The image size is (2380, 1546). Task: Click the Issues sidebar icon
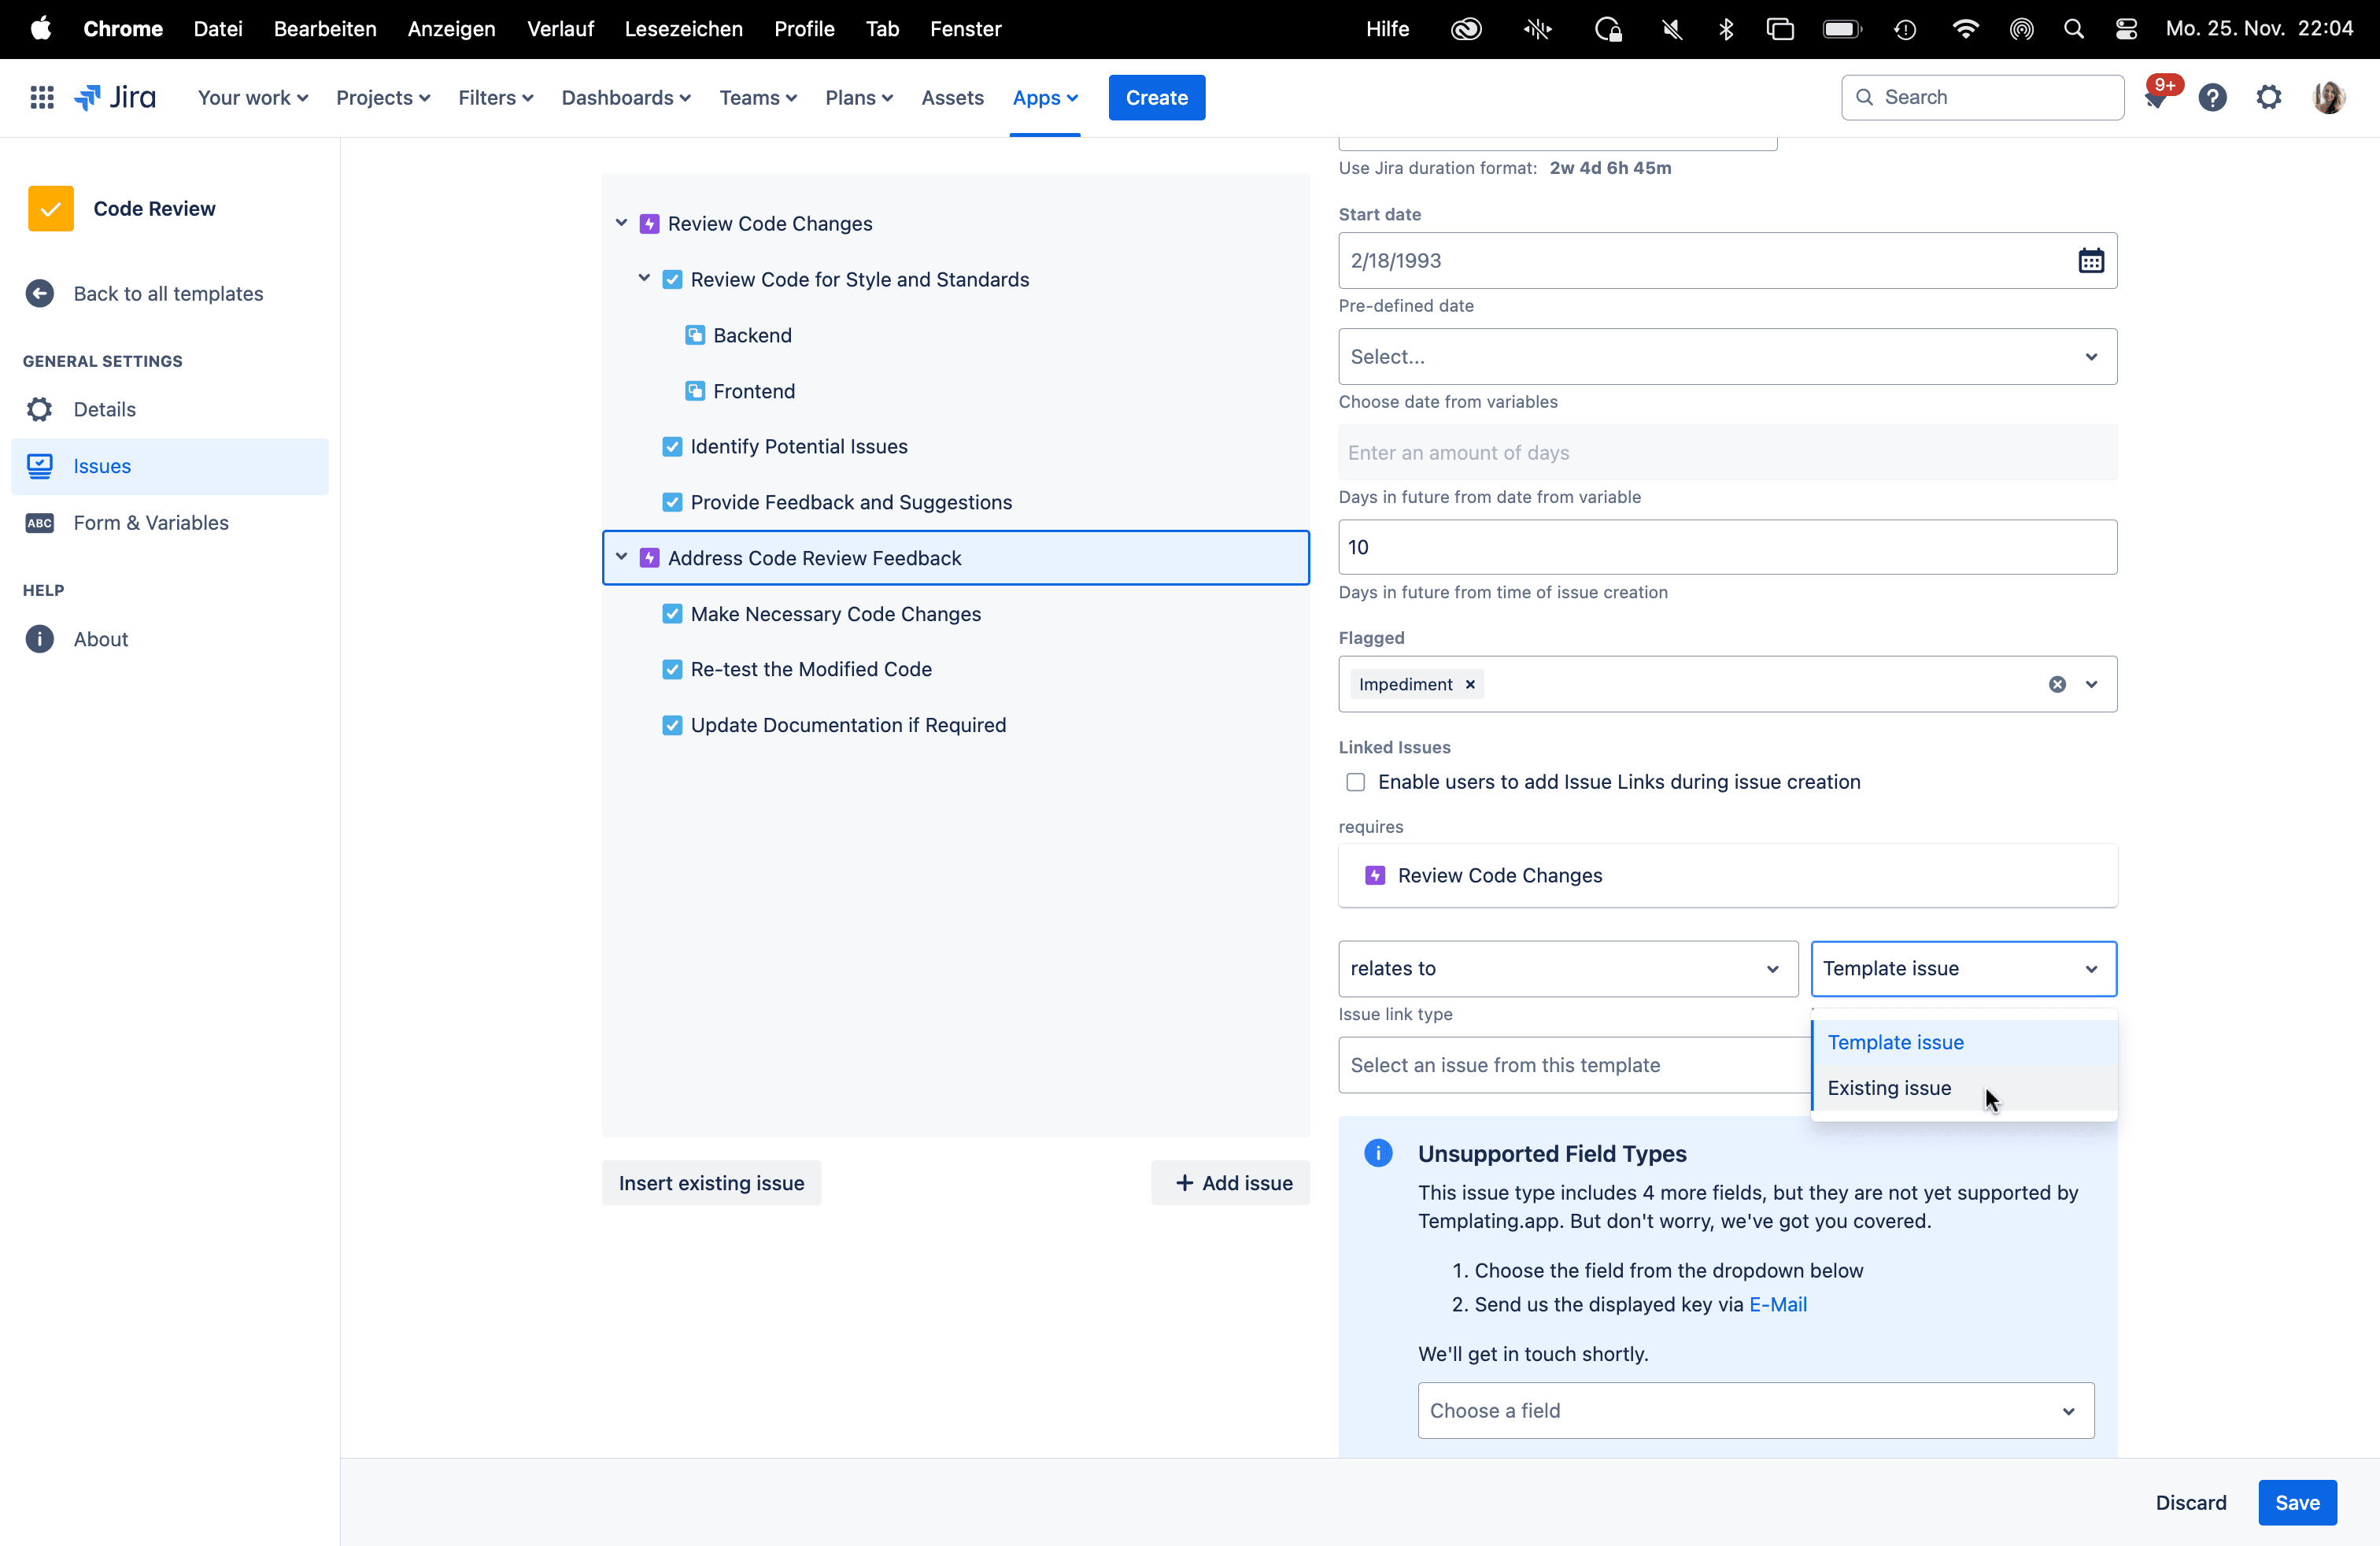[39, 466]
